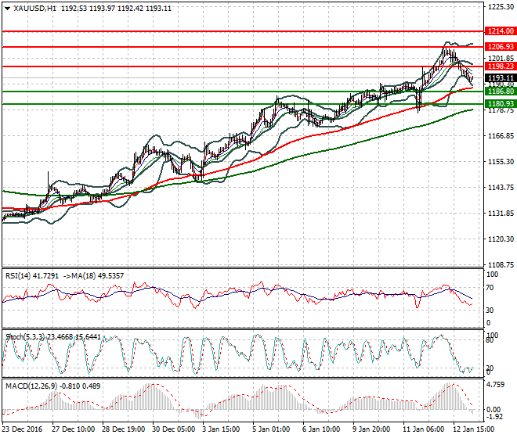Viewport: 517px width, 438px height.
Task: Click the 1155.30 price scale value
Action: click(501, 161)
